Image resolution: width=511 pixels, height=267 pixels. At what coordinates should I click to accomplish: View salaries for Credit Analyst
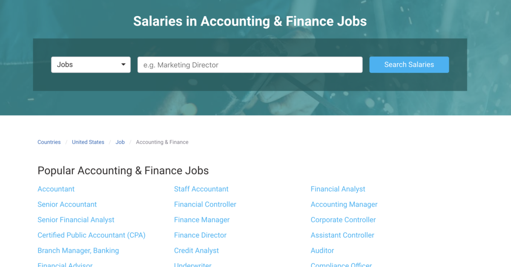coord(196,250)
